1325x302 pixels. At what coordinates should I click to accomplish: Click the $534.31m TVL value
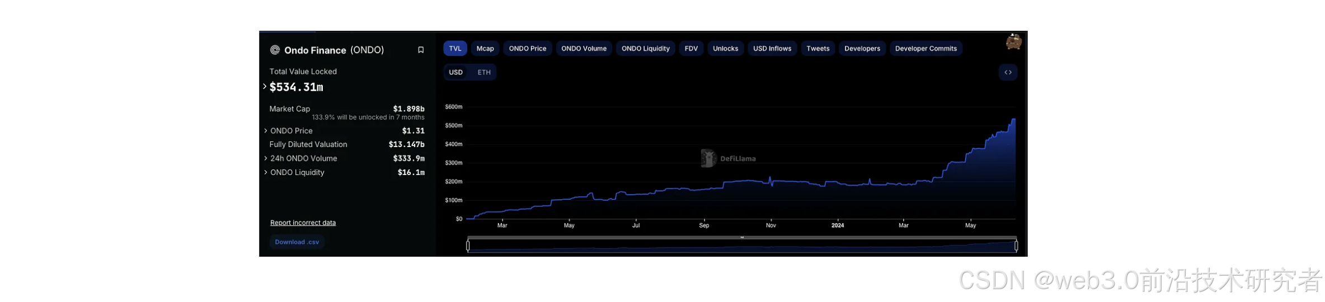(x=297, y=87)
